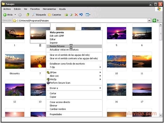The image size is (164, 123).
Task: Click scrollbar down arrow
Action: point(161,115)
